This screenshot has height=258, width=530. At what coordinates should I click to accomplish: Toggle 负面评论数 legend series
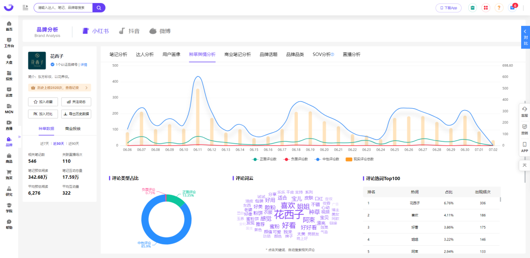[x=296, y=159]
